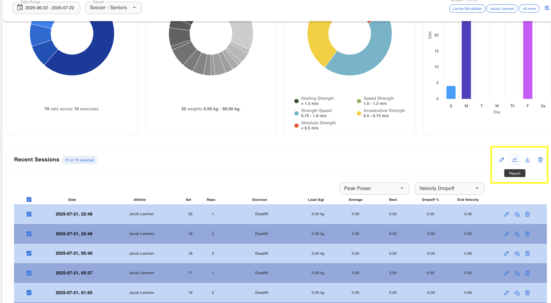This screenshot has height=303, width=551.
Task: Uncheck the set 18 row checkbox
Action: [x=29, y=253]
